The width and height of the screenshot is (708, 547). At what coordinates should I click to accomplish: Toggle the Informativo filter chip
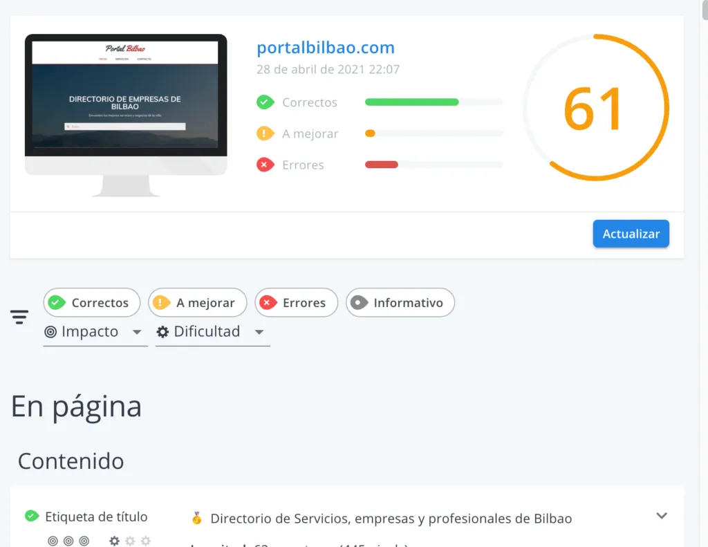coord(400,303)
